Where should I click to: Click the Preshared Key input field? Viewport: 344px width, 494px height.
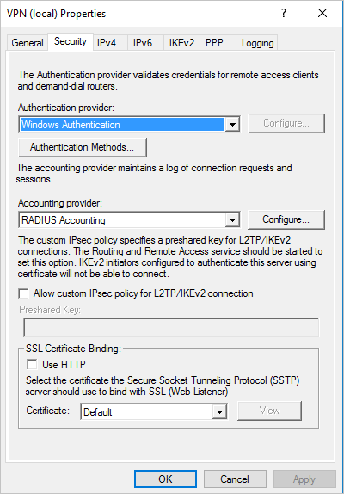click(x=171, y=327)
